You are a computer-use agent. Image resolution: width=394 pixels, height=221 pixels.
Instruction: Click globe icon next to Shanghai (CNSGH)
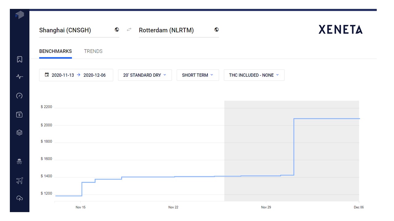[117, 30]
